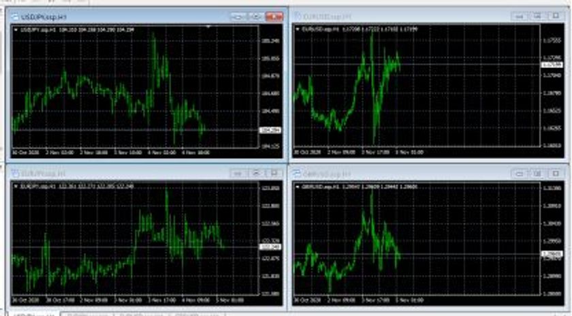Click the GBPUSD OHLC header text in chart
This screenshot has width=572, height=316.
pos(360,187)
